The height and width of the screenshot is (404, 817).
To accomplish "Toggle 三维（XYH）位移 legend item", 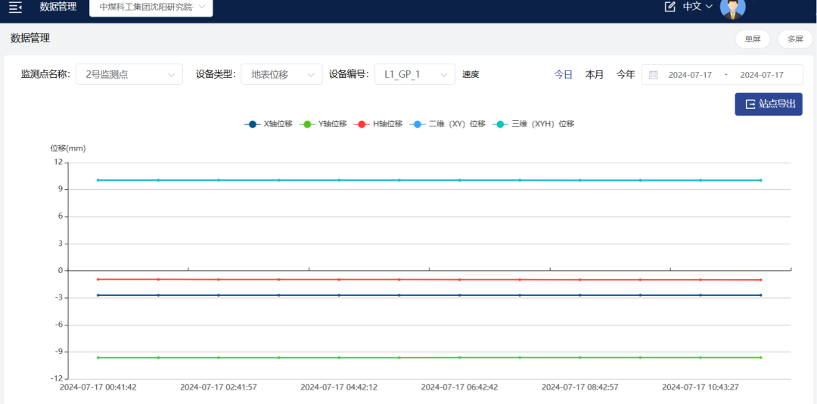I will 533,124.
